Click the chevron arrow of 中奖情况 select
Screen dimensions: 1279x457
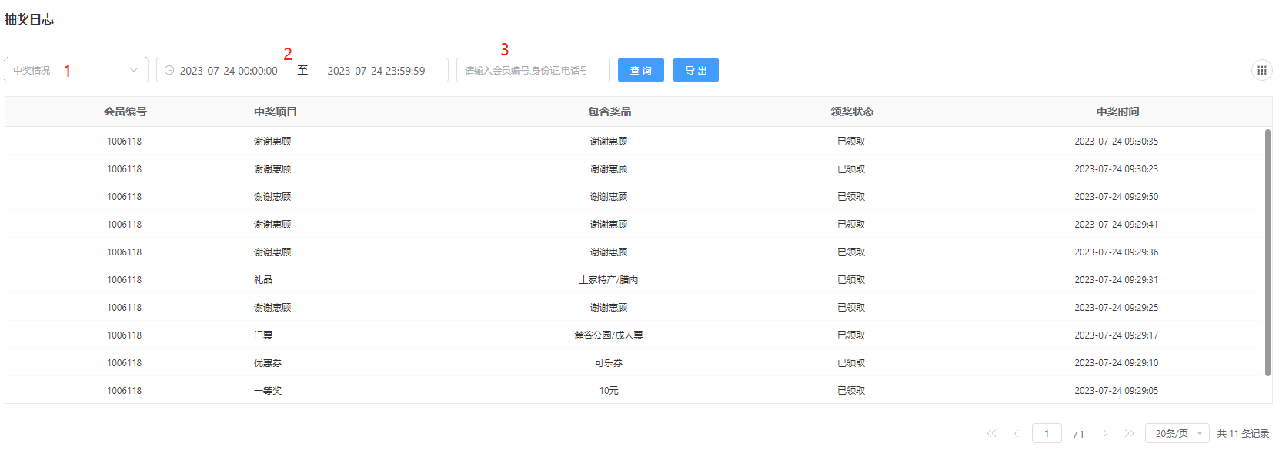[x=134, y=71]
